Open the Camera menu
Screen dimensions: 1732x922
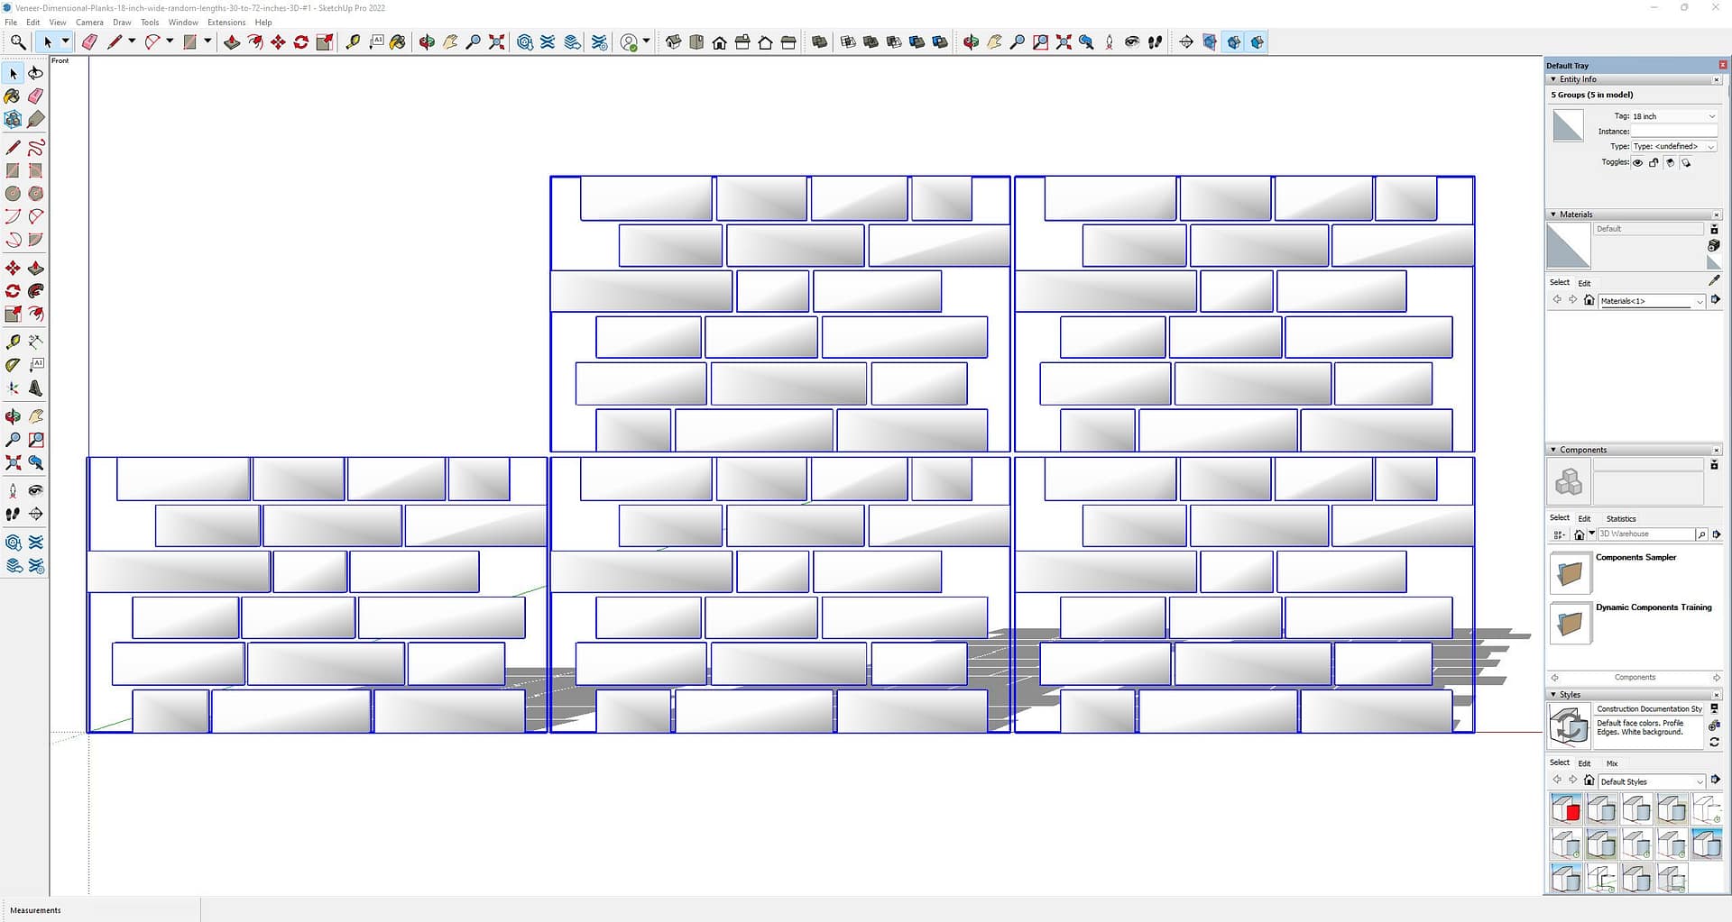point(89,23)
